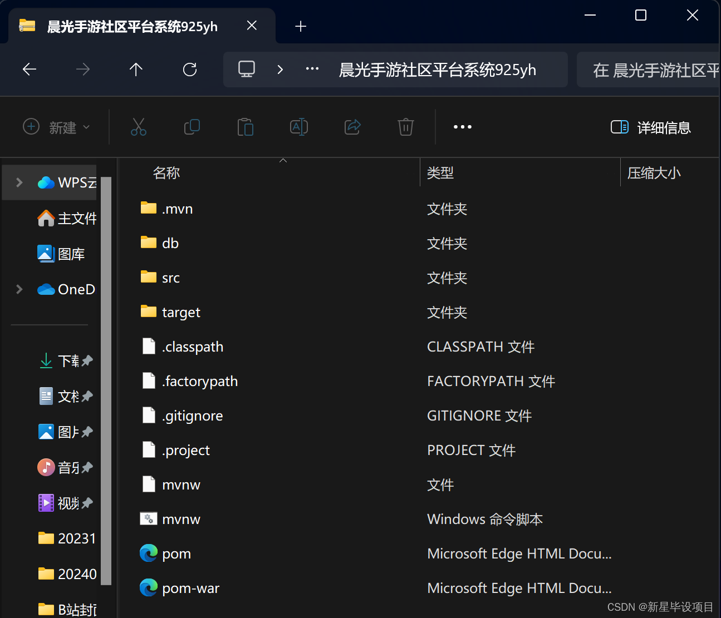Sort by the 压缩大小 column header

(654, 173)
